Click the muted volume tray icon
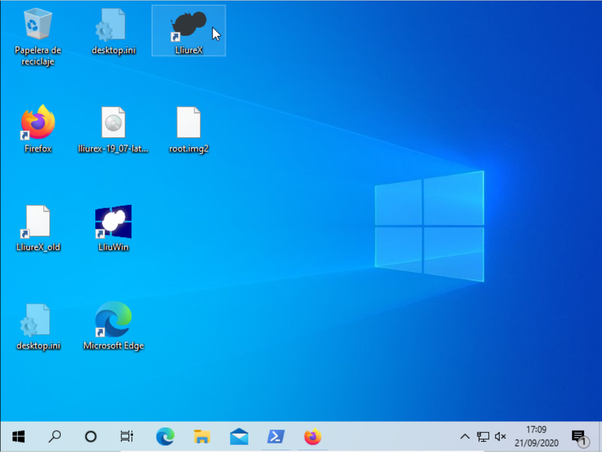The height and width of the screenshot is (452, 602). pyautogui.click(x=500, y=436)
